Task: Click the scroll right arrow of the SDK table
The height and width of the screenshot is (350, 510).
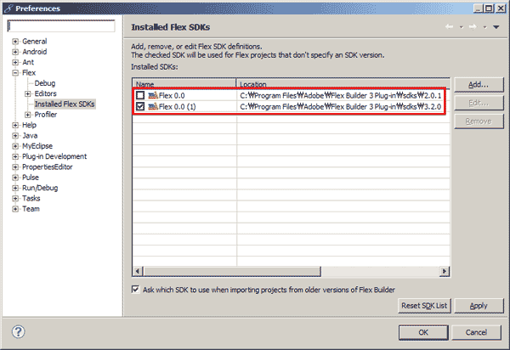Action: coord(444,271)
